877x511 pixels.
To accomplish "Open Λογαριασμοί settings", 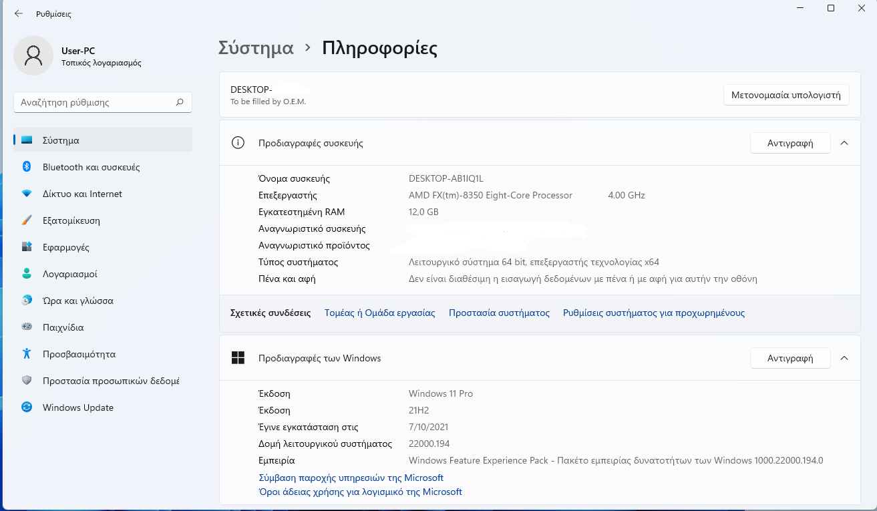I will pos(103,274).
